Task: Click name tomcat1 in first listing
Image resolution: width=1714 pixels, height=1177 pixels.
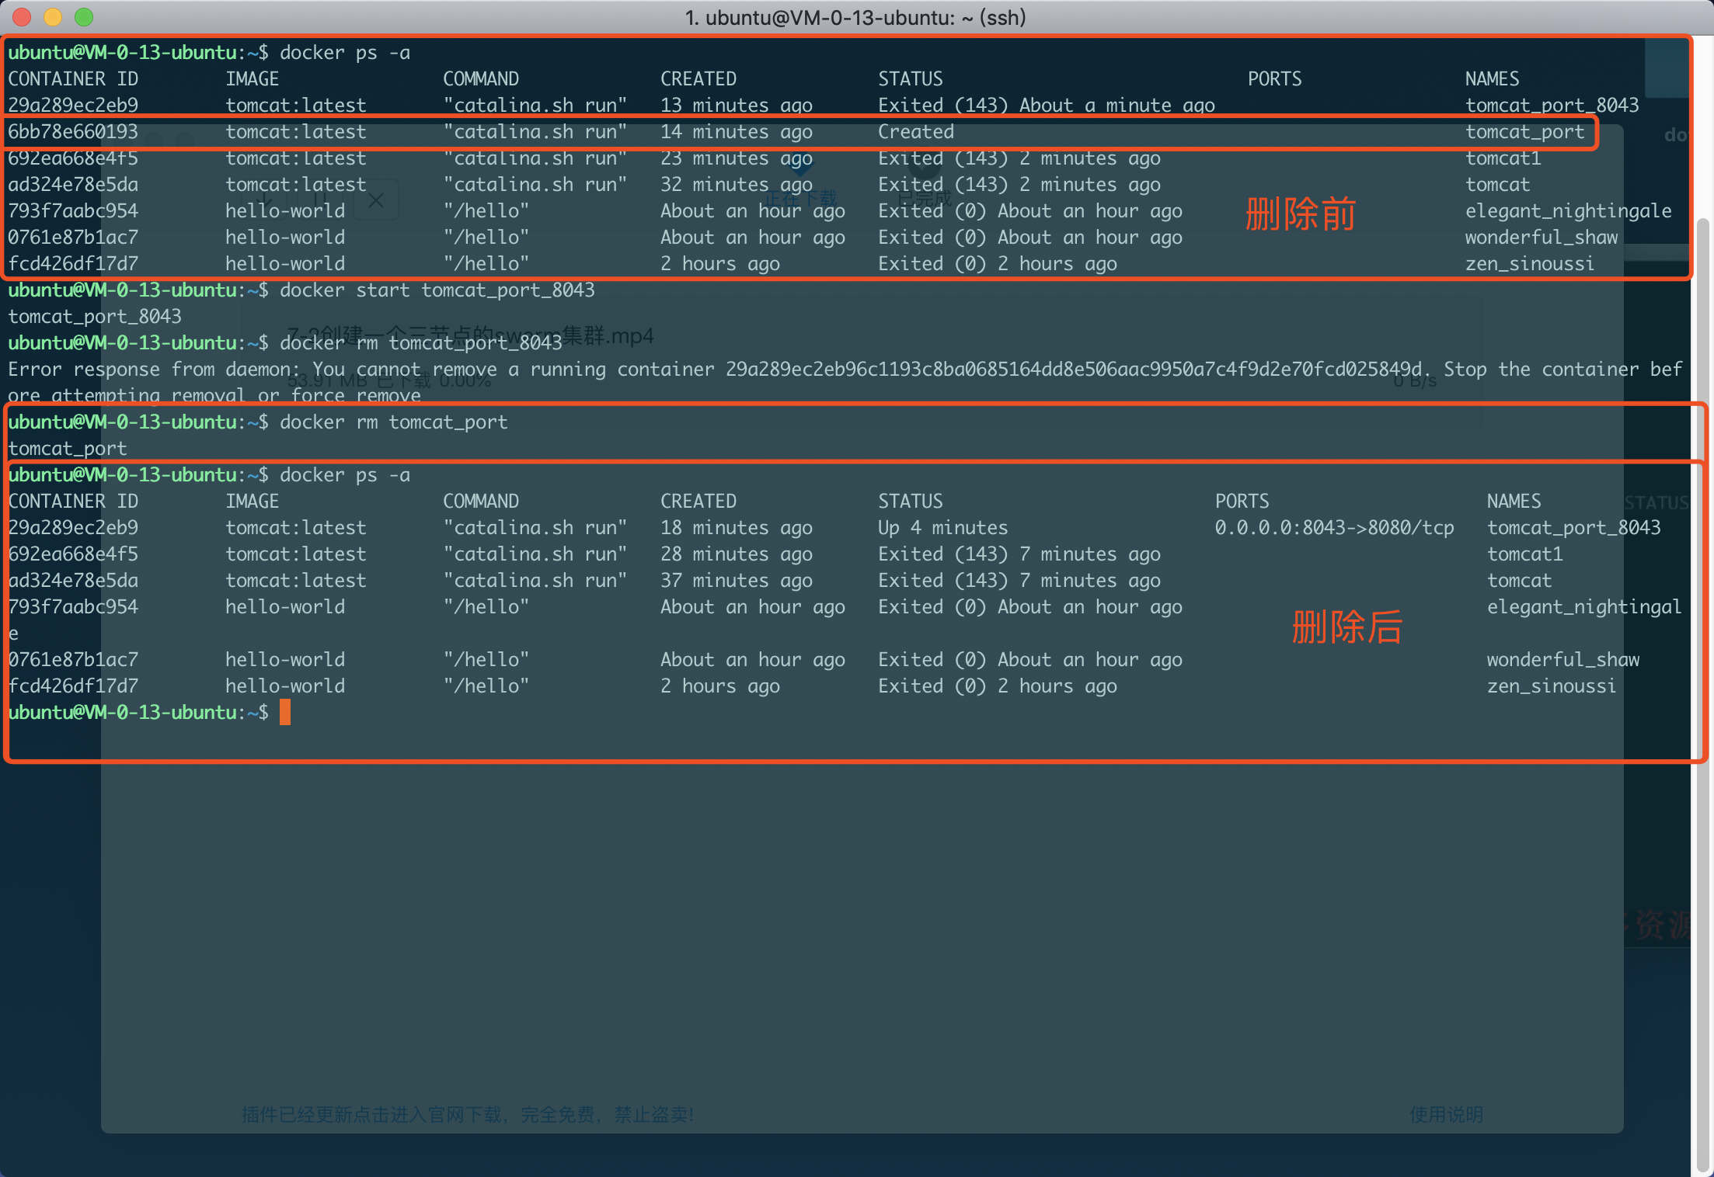Action: [1503, 158]
